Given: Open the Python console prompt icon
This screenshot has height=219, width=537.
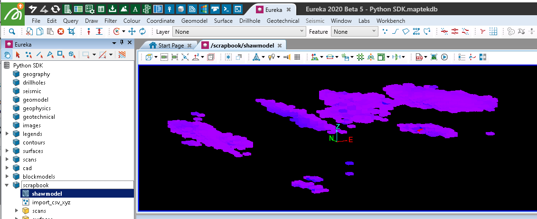Looking at the screenshot, I should coord(227,9).
